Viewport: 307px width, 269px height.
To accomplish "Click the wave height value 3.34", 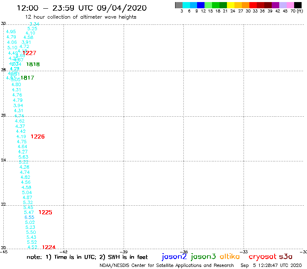I will (34, 24).
